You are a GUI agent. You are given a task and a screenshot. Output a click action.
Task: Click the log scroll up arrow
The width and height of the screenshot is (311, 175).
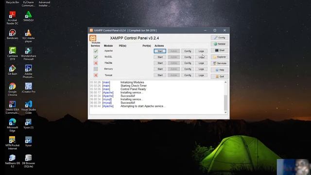225,82
